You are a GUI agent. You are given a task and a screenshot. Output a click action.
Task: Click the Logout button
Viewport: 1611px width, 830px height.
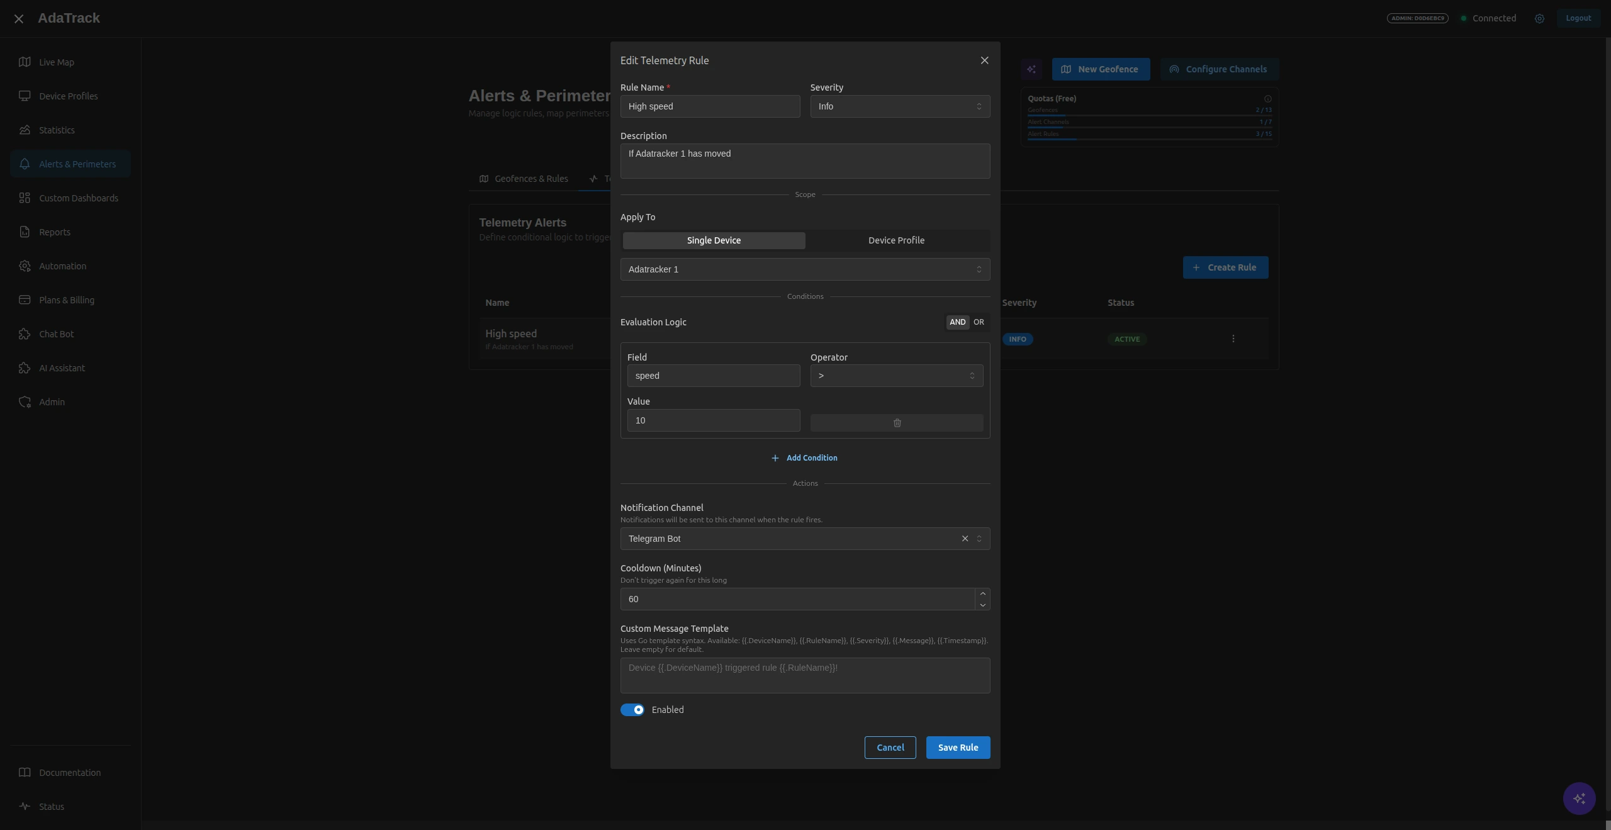(1578, 18)
